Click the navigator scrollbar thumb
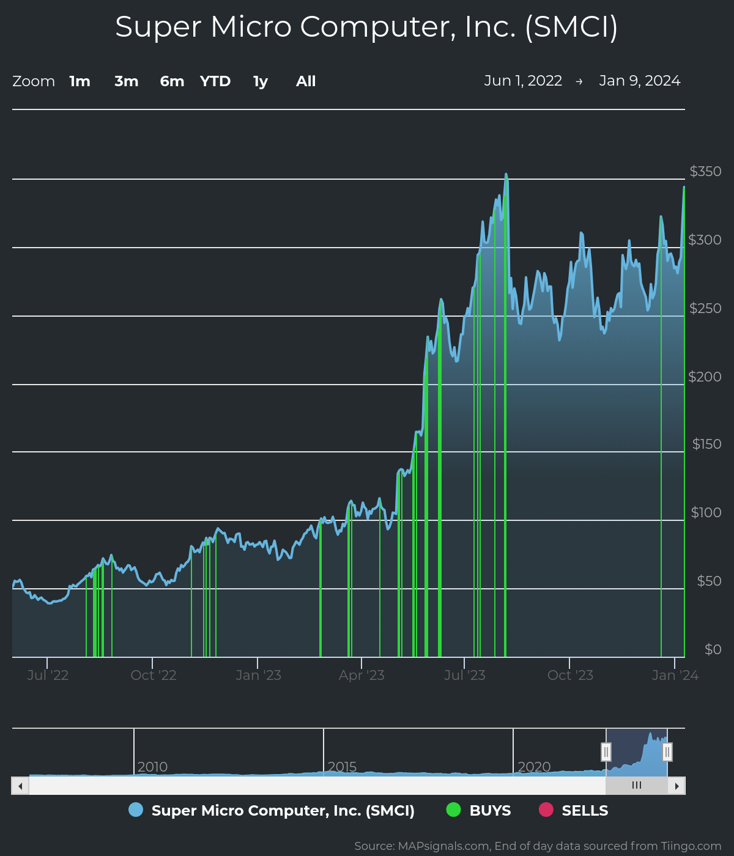The width and height of the screenshot is (734, 856). point(636,786)
